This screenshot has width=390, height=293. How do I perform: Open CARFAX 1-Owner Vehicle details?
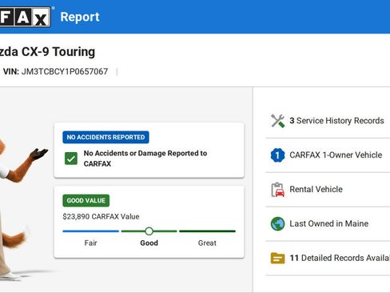pyautogui.click(x=328, y=155)
